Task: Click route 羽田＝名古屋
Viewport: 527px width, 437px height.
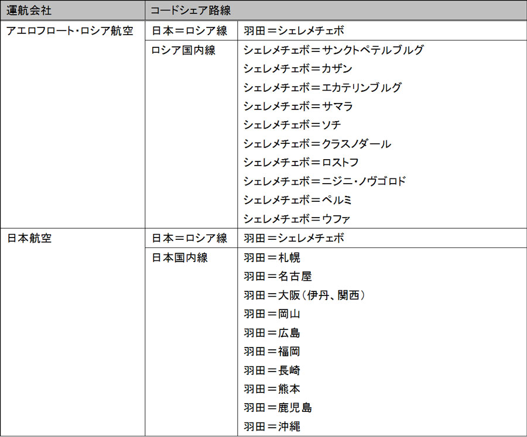Action: pos(278,277)
